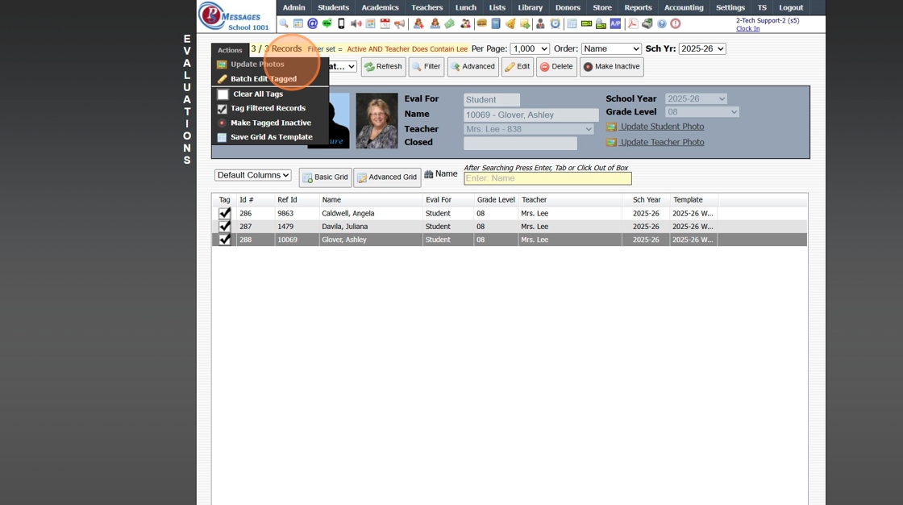
Task: Click the @ email icon
Action: (312, 23)
